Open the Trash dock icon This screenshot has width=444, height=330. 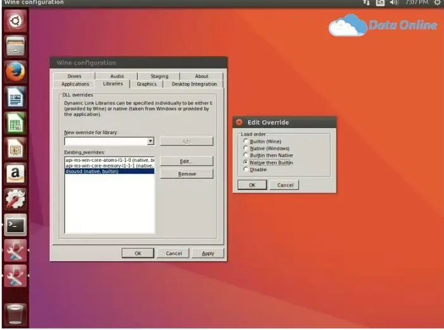point(15,314)
